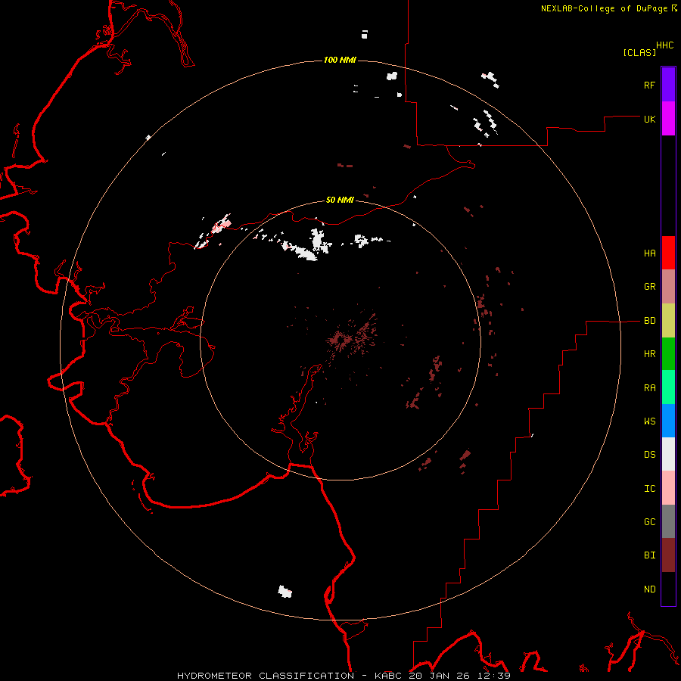Click the IC light pink swatch
Screen dimensions: 681x681
pyautogui.click(x=668, y=488)
